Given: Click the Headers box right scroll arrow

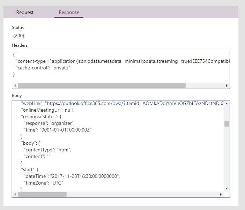Looking at the screenshot, I should pyautogui.click(x=227, y=85).
